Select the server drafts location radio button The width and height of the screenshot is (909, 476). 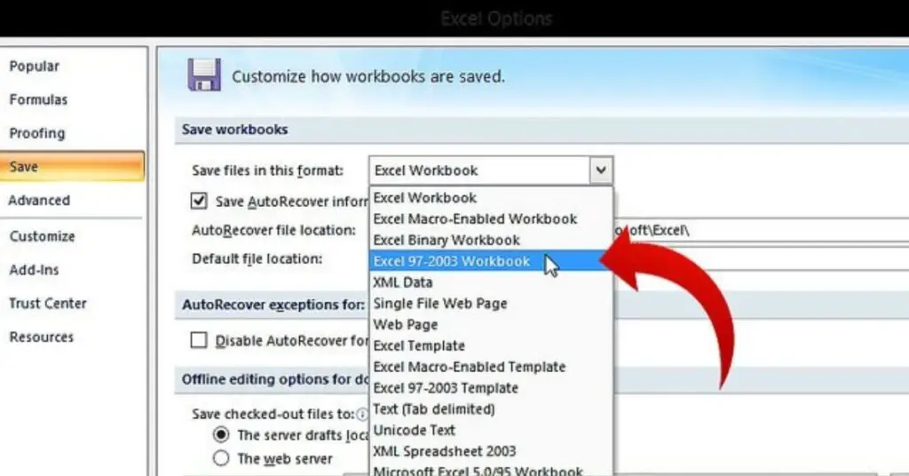pyautogui.click(x=221, y=435)
